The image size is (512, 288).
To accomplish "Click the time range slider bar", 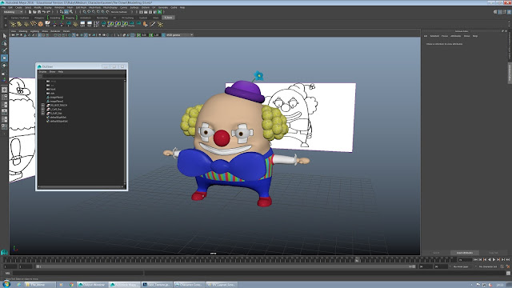I will [x=226, y=266].
